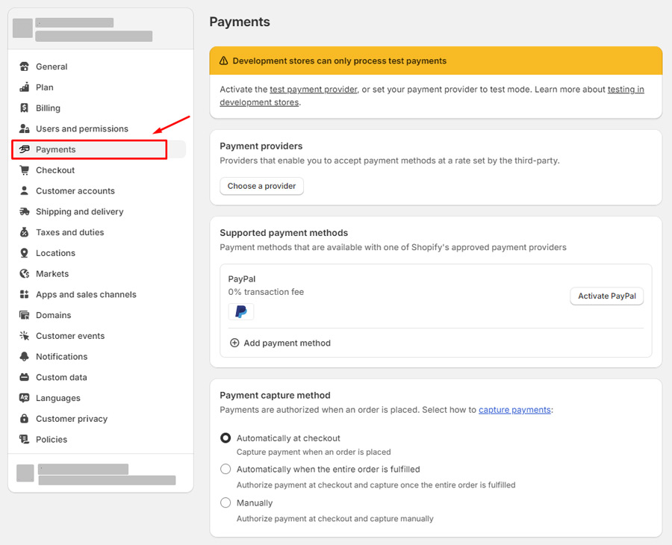This screenshot has height=545, width=672.
Task: Select the Manually capture radio button
Action: point(225,503)
